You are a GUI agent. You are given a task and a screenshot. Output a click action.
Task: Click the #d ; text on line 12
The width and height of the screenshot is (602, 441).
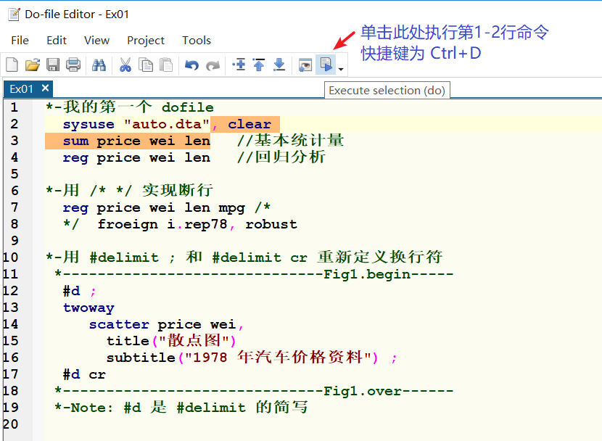pos(80,291)
